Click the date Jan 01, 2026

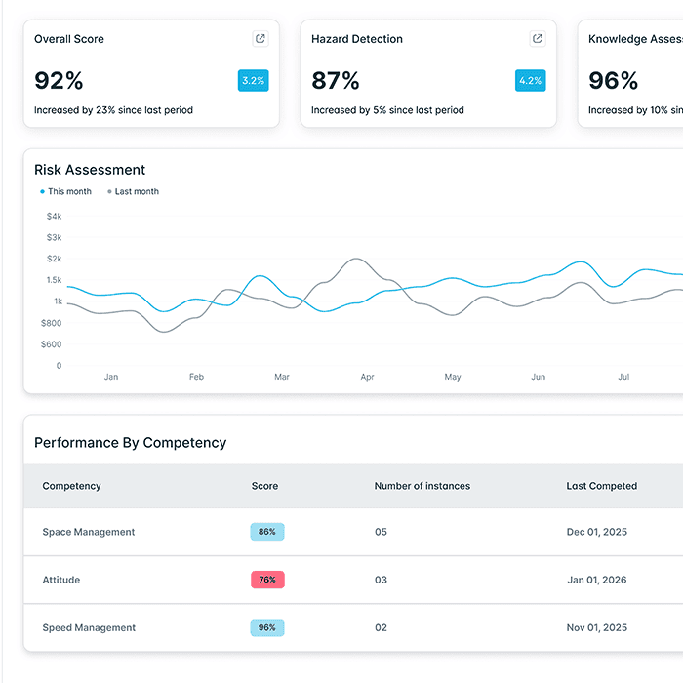597,580
